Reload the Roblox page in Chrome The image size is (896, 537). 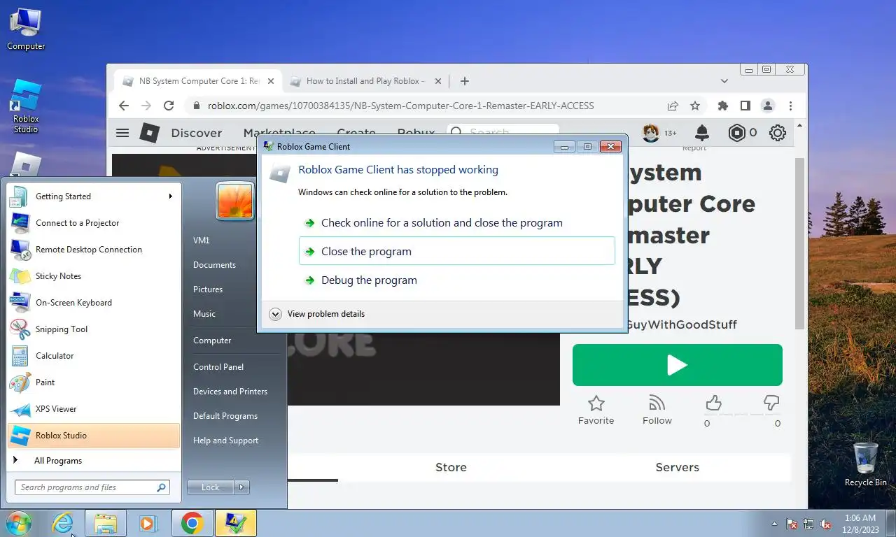pos(169,106)
